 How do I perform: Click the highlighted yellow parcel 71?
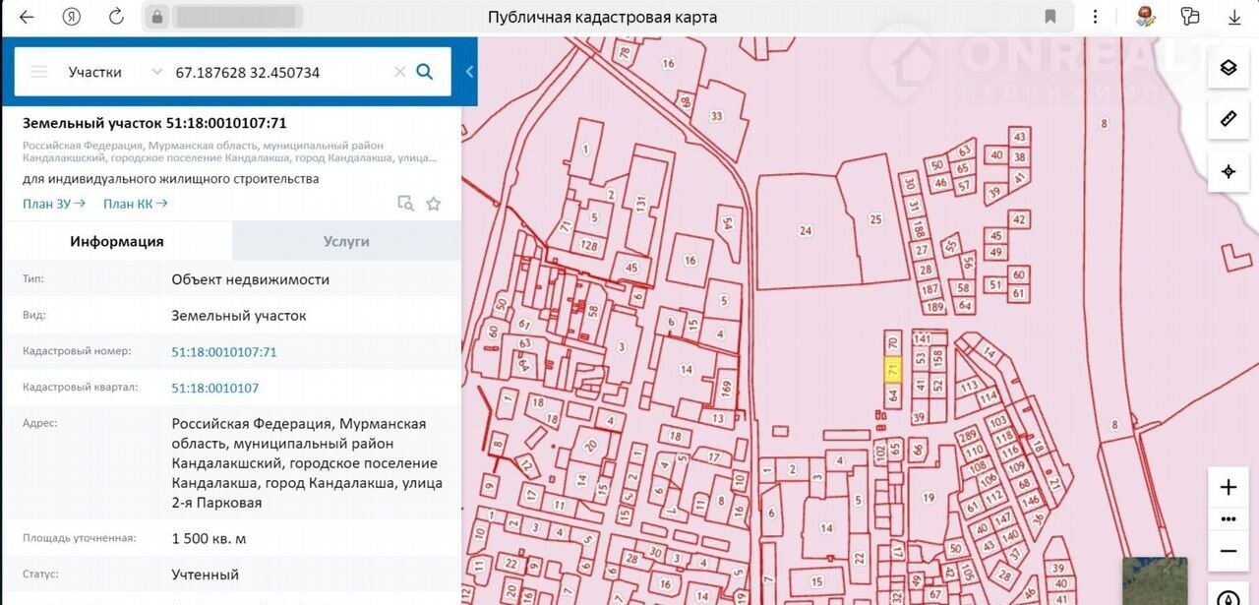(x=893, y=371)
